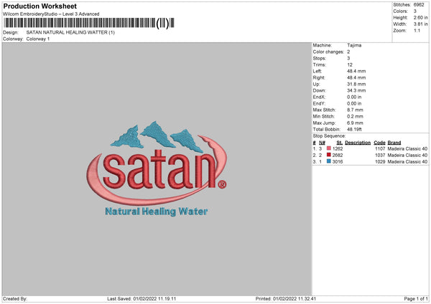Click the blue mountain peaks in the design
The width and height of the screenshot is (431, 304).
(157, 136)
